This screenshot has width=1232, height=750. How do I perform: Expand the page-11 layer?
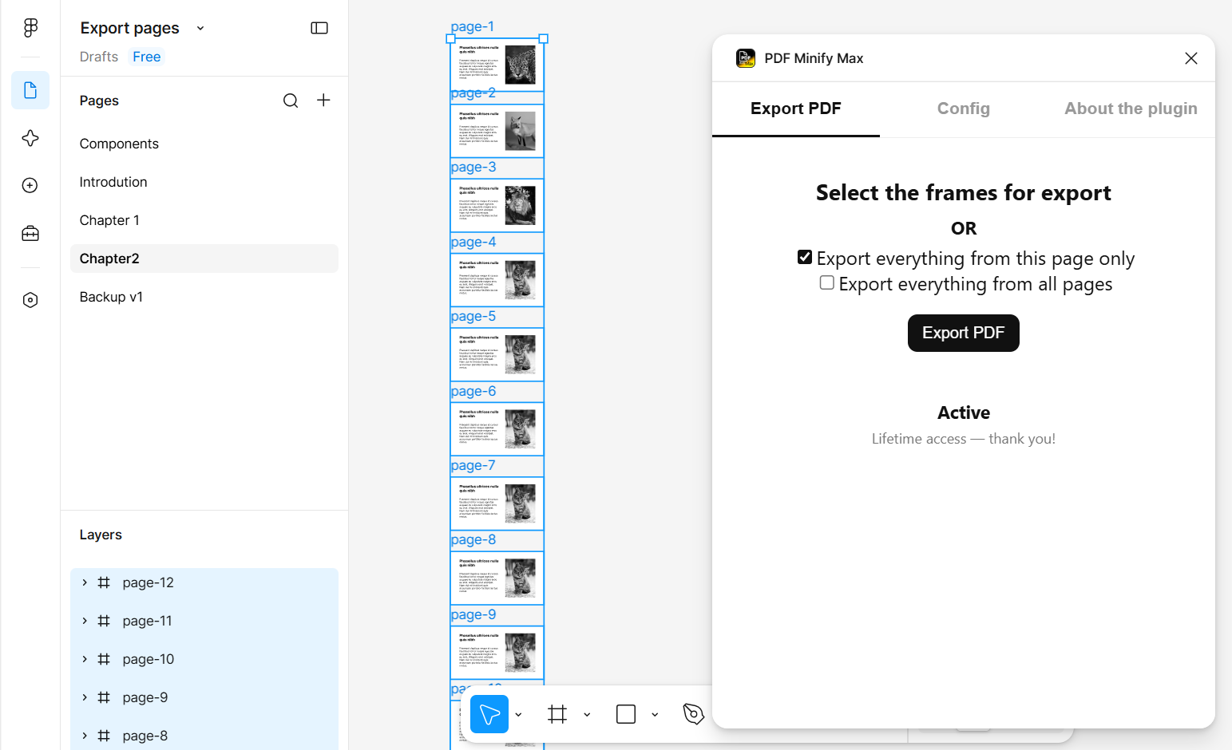(x=85, y=621)
